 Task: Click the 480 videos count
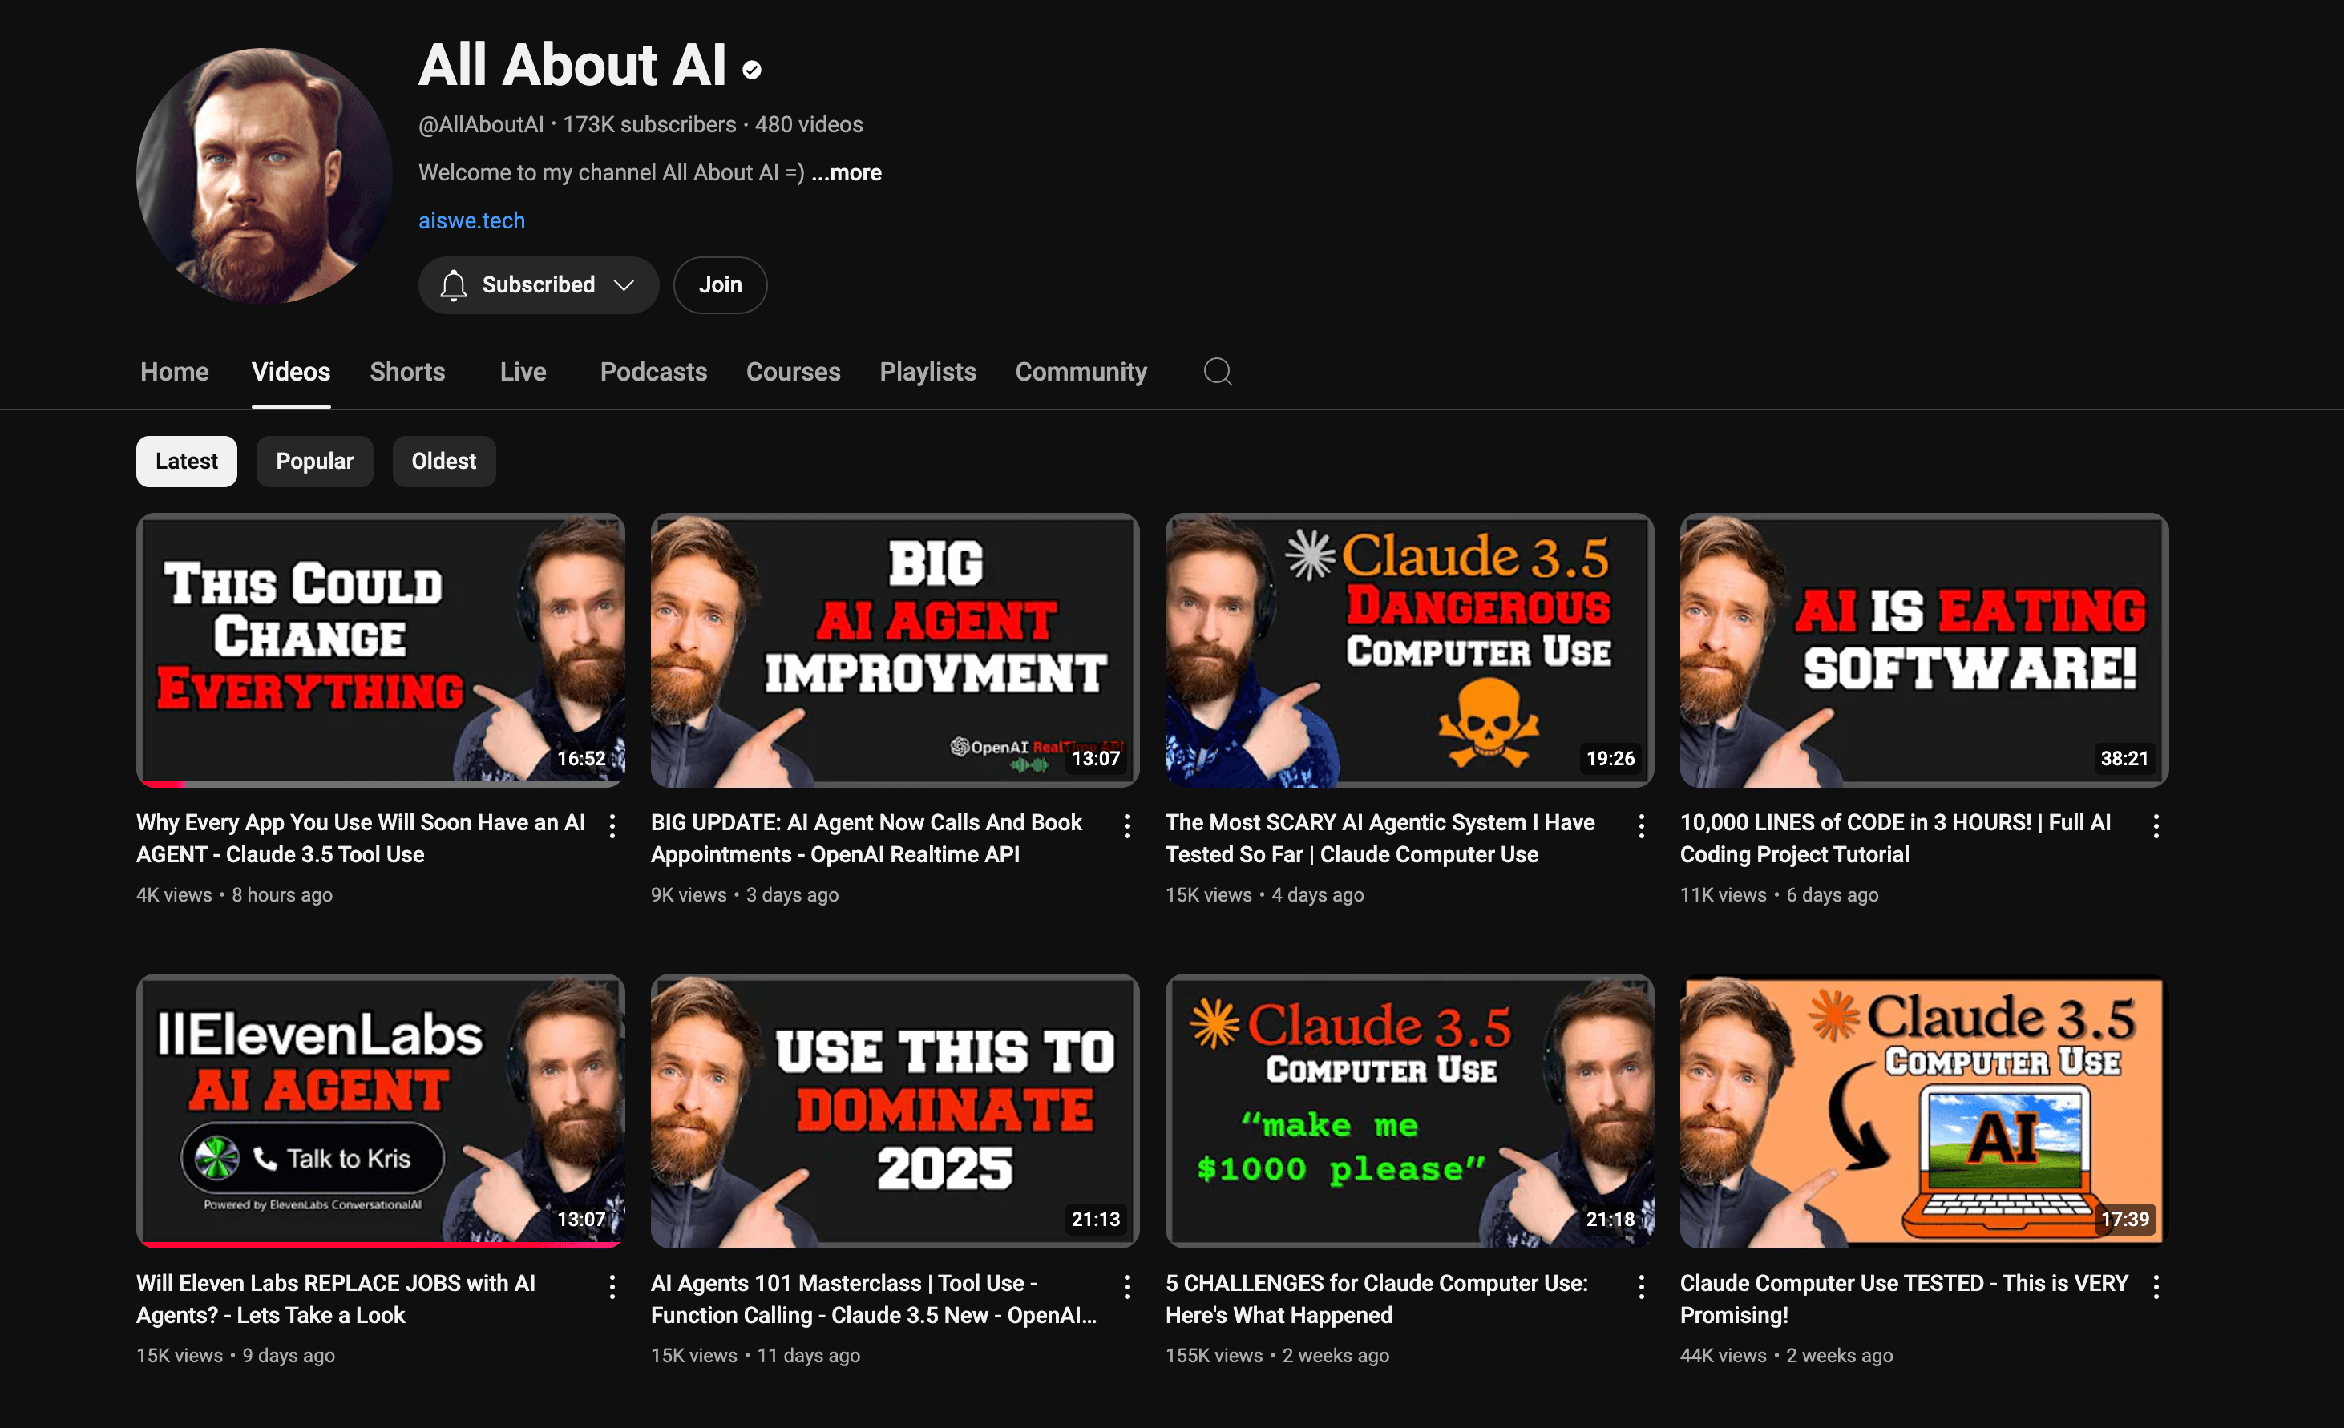810,124
